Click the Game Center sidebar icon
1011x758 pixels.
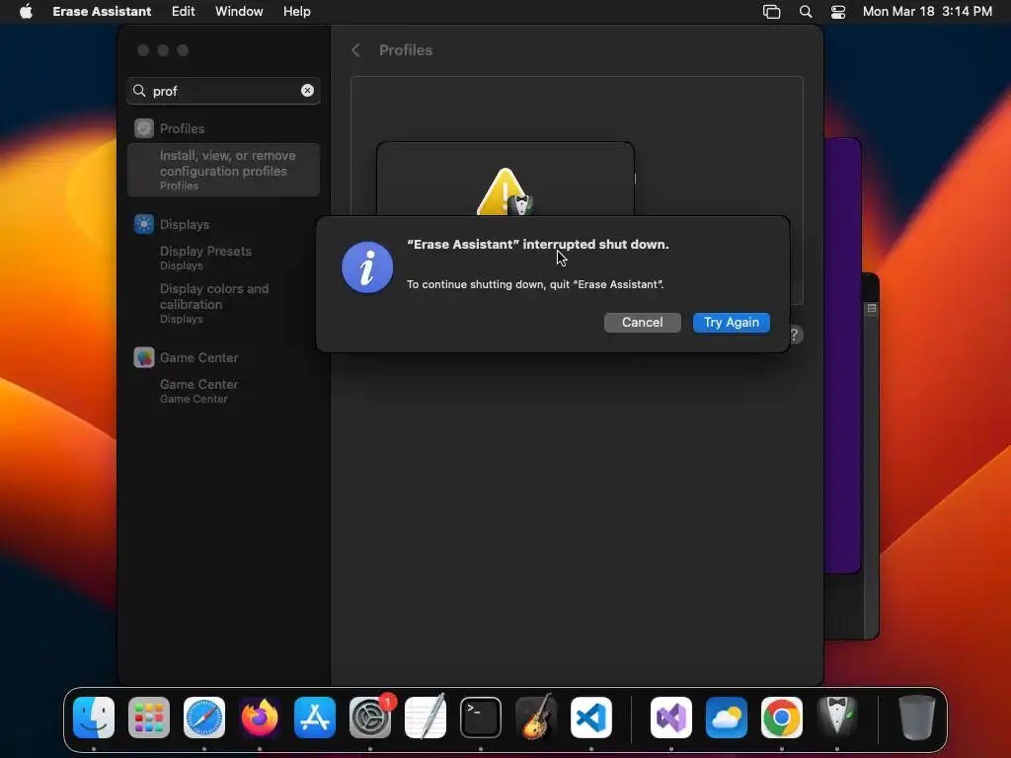(x=144, y=357)
